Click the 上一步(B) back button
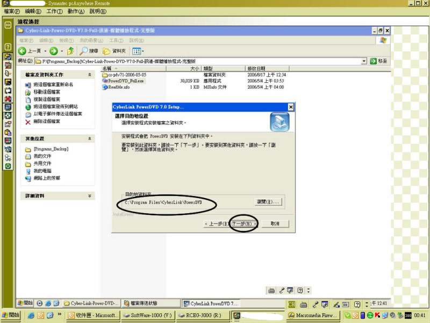The image size is (430, 323). [x=217, y=224]
